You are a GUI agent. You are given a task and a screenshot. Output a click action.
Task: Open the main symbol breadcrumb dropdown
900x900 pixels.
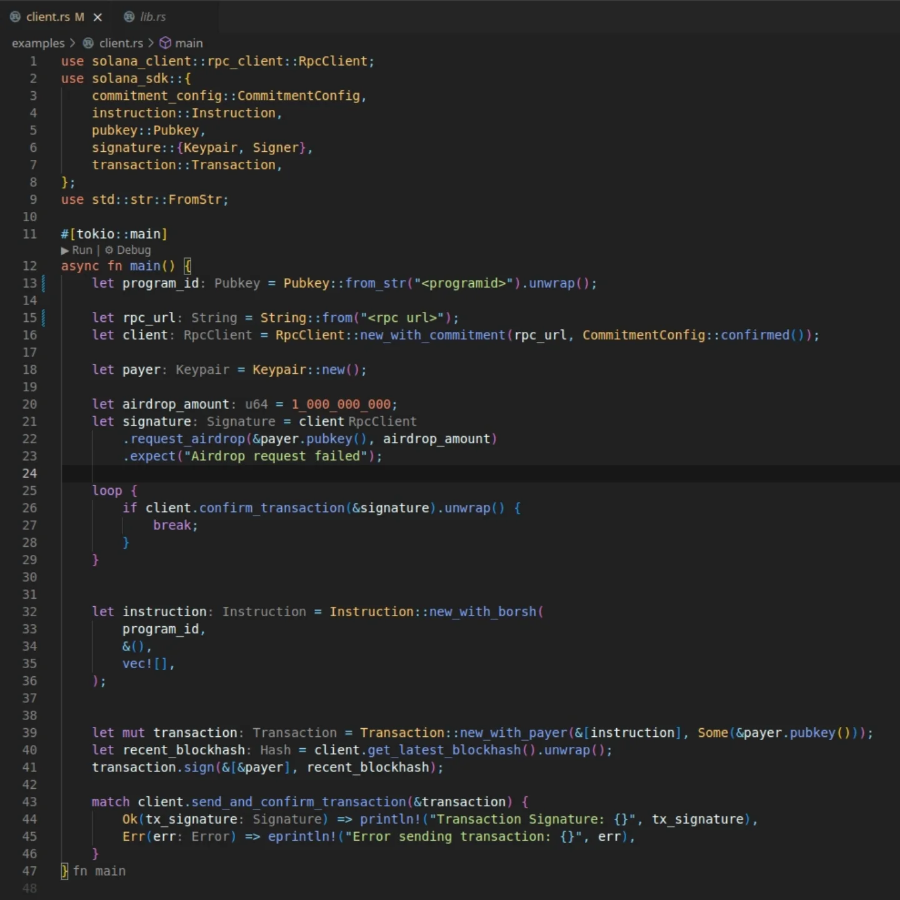[189, 43]
